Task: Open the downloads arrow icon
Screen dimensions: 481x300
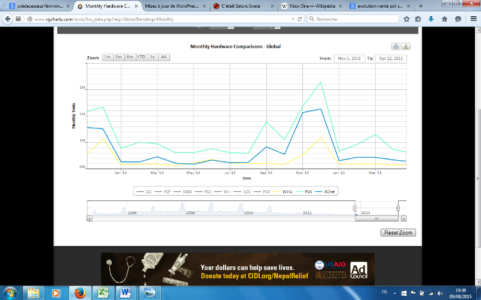Action: pyautogui.click(x=431, y=19)
